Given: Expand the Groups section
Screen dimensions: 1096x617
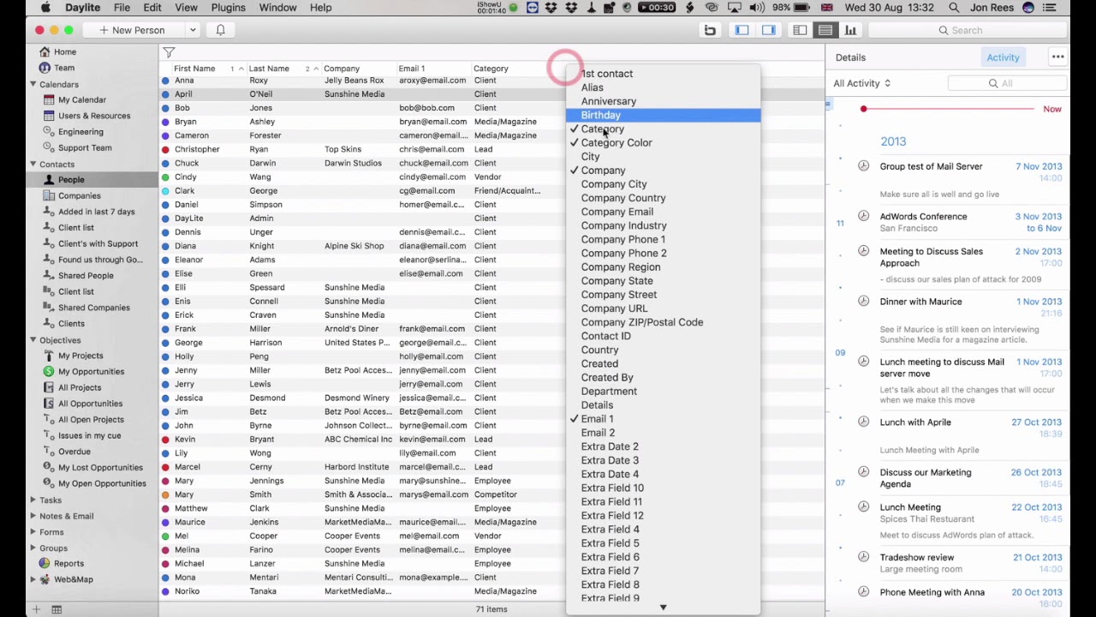Looking at the screenshot, I should pos(33,548).
